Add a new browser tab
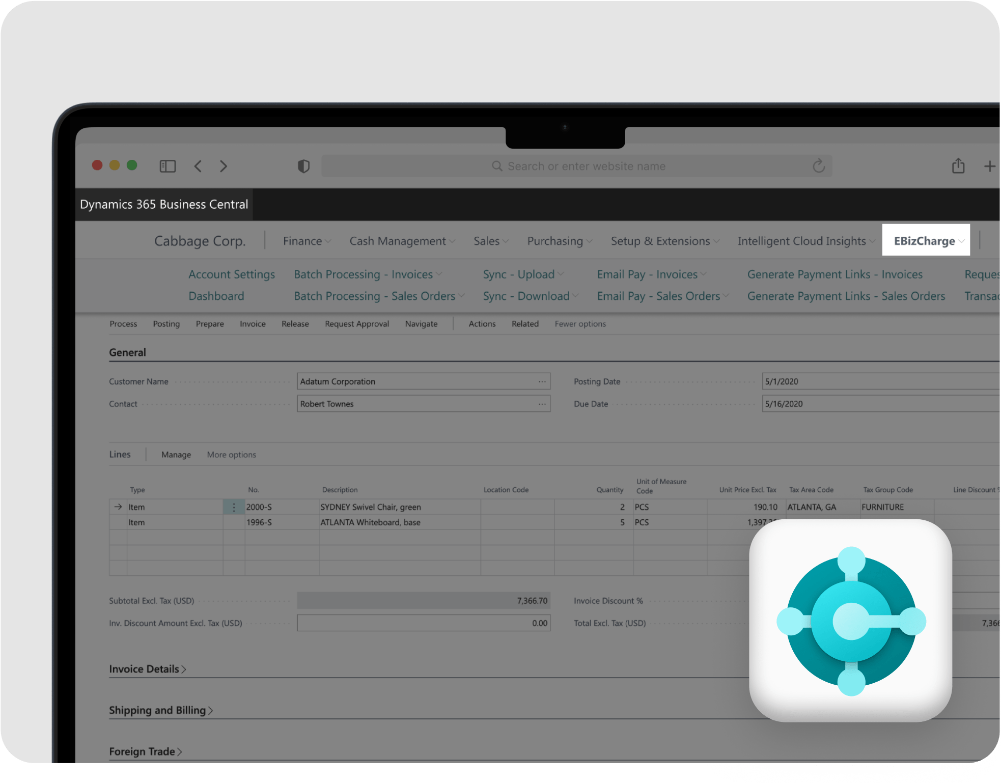This screenshot has height=783, width=1001. point(989,166)
